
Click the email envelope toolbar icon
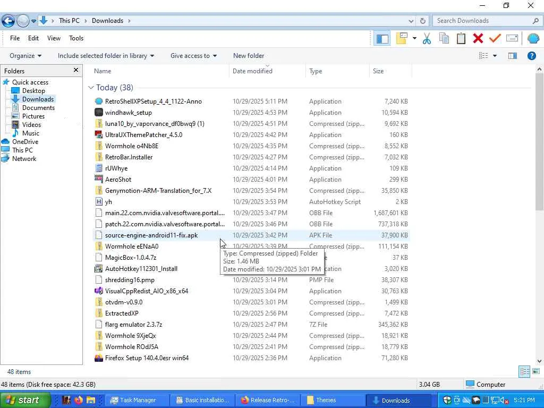tap(512, 38)
